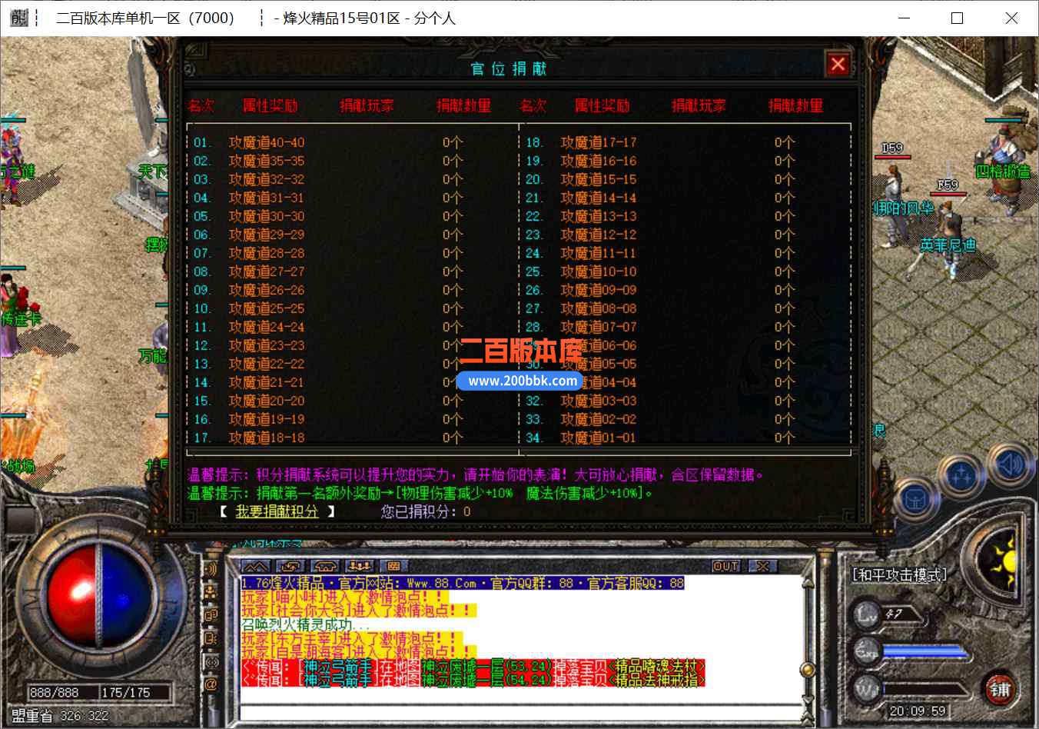1039x729 pixels.
Task: Click the red and blue HP/MP orb
Action: coord(98,594)
